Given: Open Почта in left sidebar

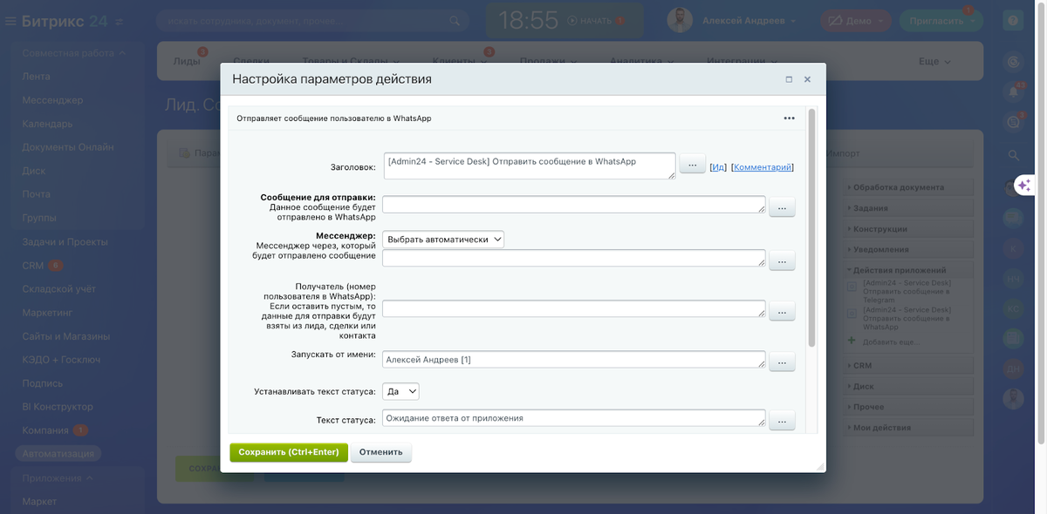Looking at the screenshot, I should (x=37, y=194).
